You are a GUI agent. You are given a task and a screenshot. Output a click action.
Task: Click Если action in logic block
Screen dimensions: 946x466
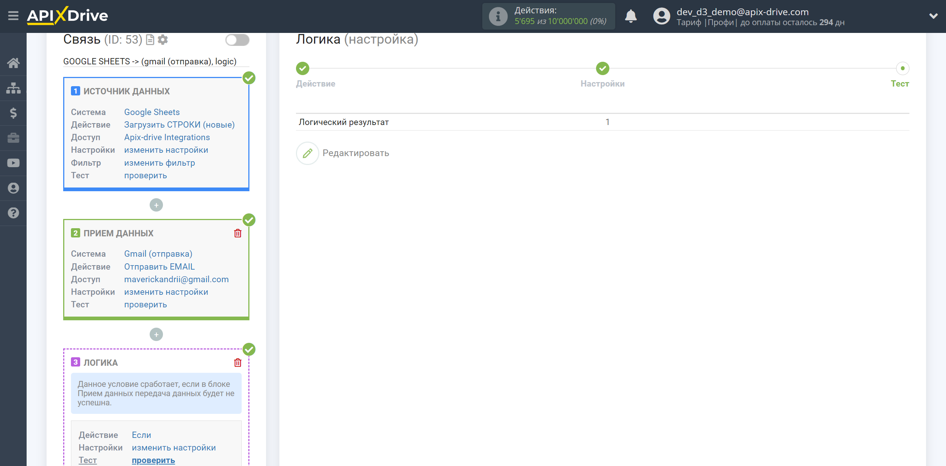point(142,435)
